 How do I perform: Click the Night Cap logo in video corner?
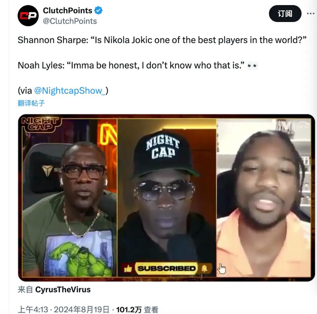pyautogui.click(x=40, y=124)
